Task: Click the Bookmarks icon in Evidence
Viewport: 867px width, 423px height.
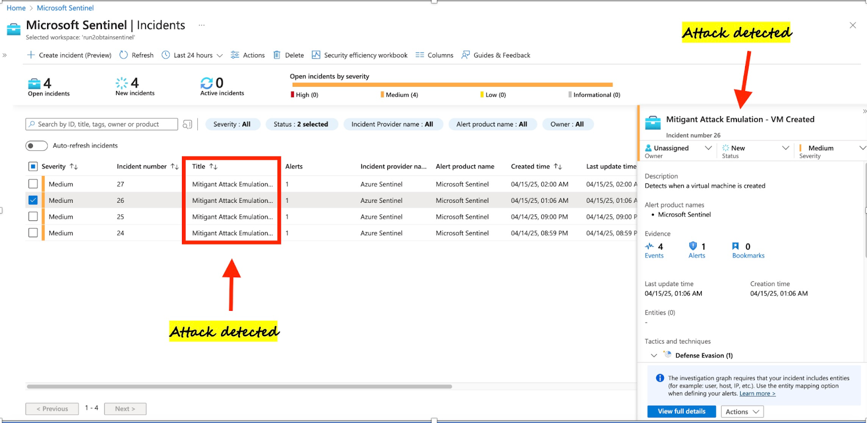Action: pos(735,246)
